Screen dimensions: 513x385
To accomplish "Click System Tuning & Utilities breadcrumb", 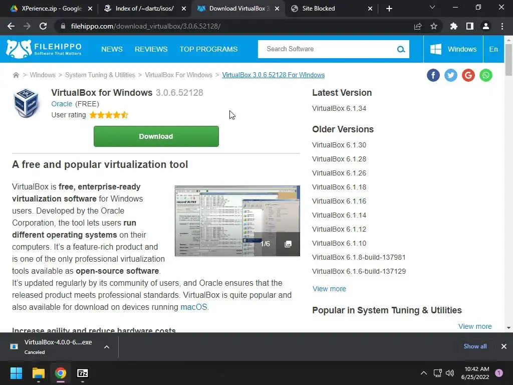I will coord(100,75).
